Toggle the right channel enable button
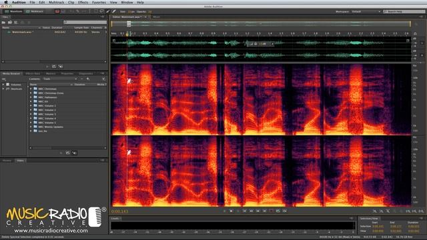 (422, 55)
